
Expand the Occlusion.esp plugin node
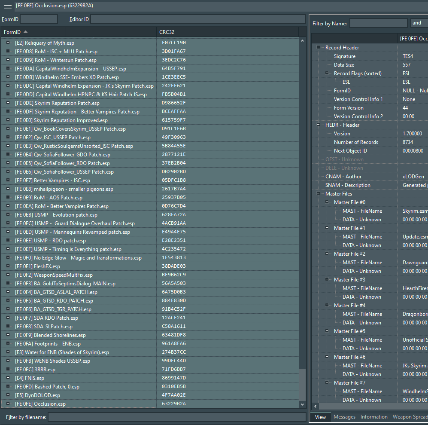coord(8,404)
